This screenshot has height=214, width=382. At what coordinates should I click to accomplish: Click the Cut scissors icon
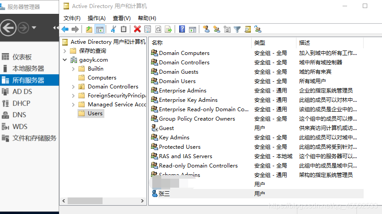(x=113, y=29)
